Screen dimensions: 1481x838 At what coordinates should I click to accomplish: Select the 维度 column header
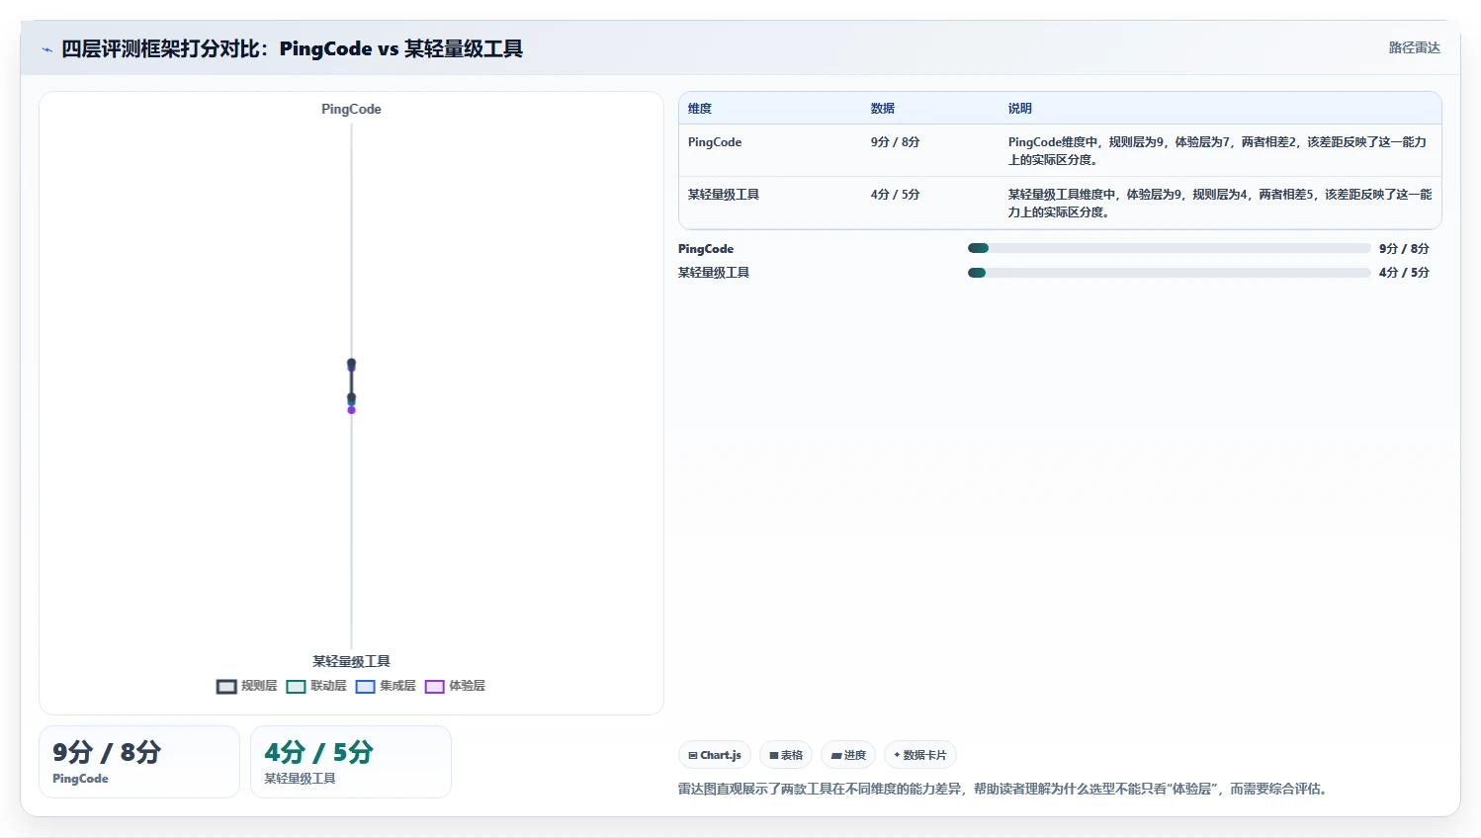coord(700,109)
